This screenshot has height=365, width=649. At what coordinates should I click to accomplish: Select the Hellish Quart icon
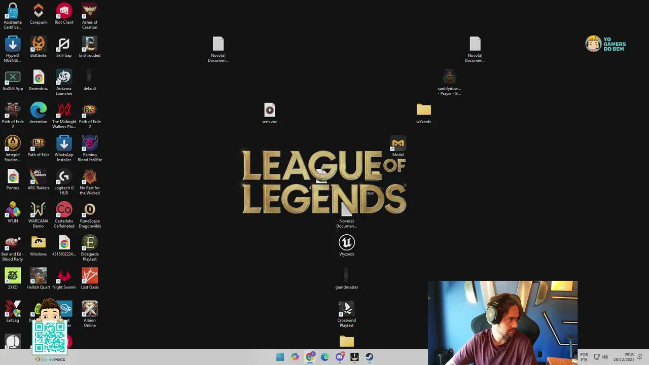coord(39,279)
